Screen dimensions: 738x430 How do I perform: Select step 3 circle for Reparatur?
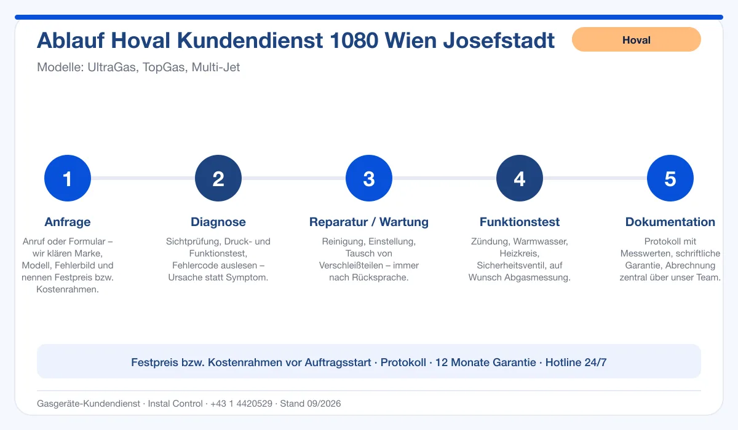click(369, 178)
